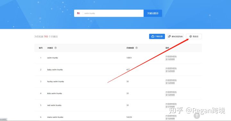Click search volume value '18801'
This screenshot has height=121, width=231.
(x=129, y=58)
